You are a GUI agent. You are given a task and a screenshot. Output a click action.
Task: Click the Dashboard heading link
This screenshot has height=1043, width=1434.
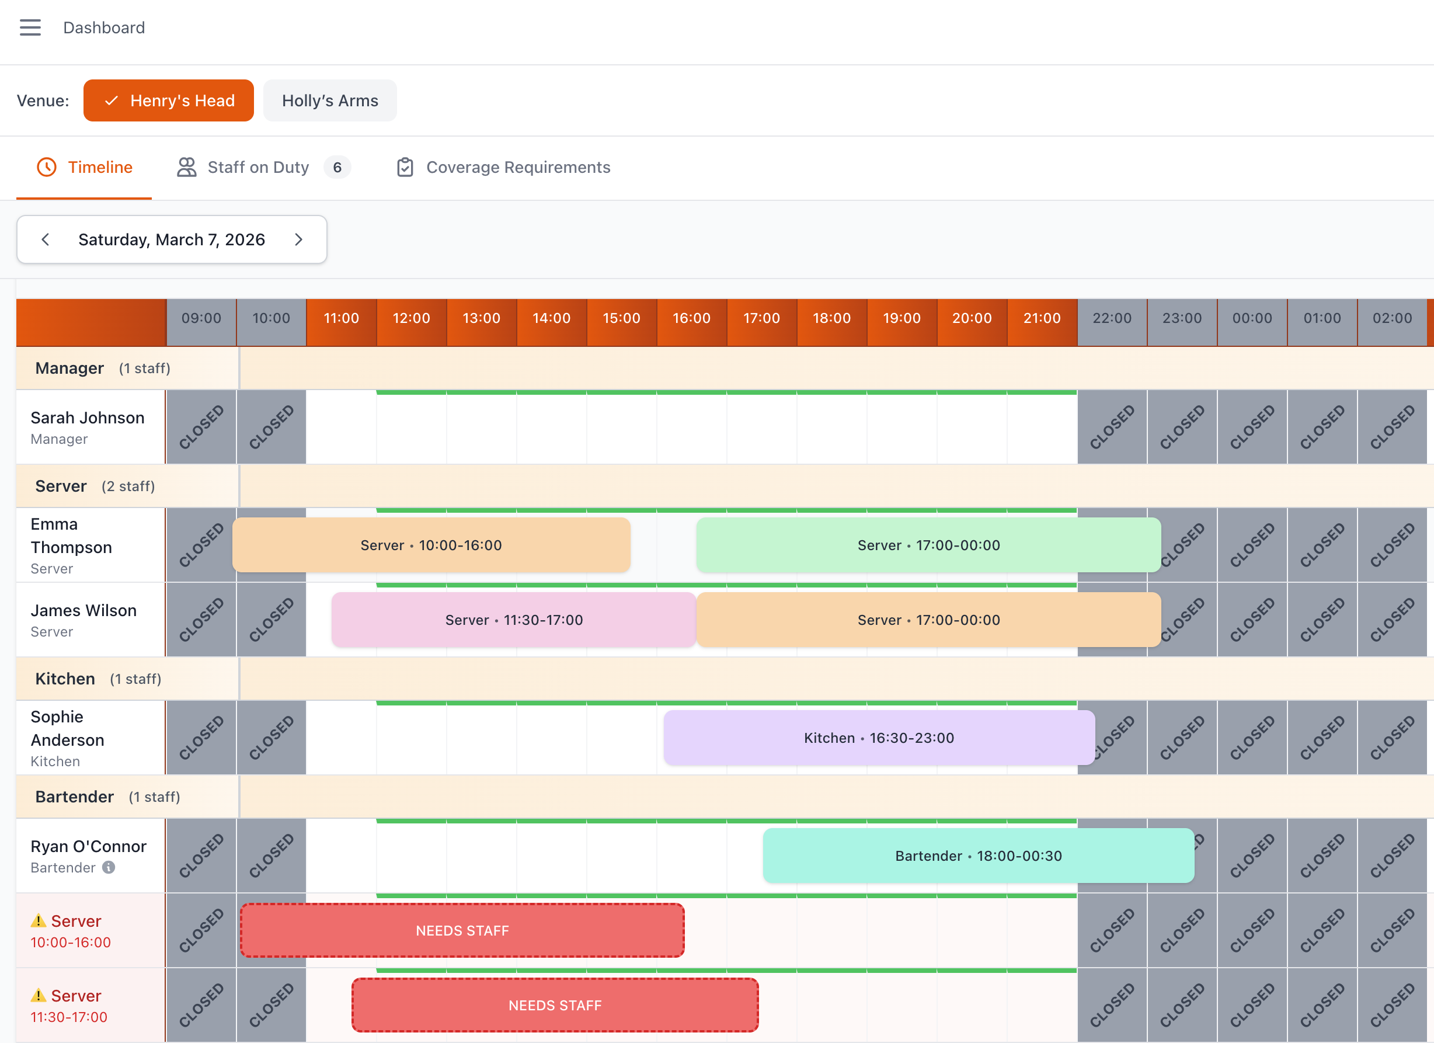104,28
